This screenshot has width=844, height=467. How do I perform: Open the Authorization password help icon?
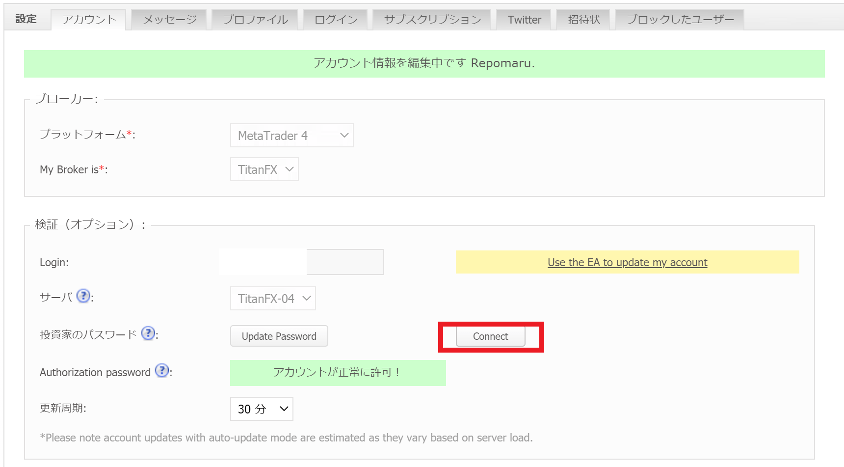tap(162, 371)
